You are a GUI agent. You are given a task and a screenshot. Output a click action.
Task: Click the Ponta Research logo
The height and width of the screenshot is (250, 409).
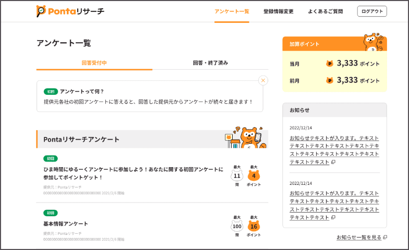click(70, 11)
